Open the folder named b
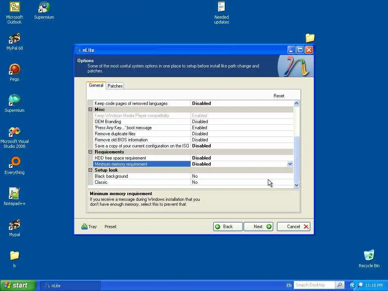Viewport: 388px width, 291px height. pos(14,259)
